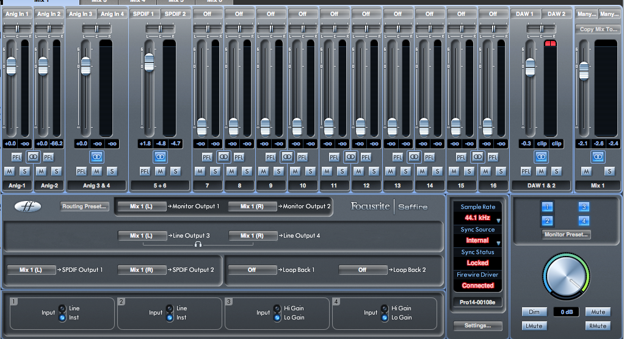
Task: Open Routing Preset menu
Action: coord(84,206)
